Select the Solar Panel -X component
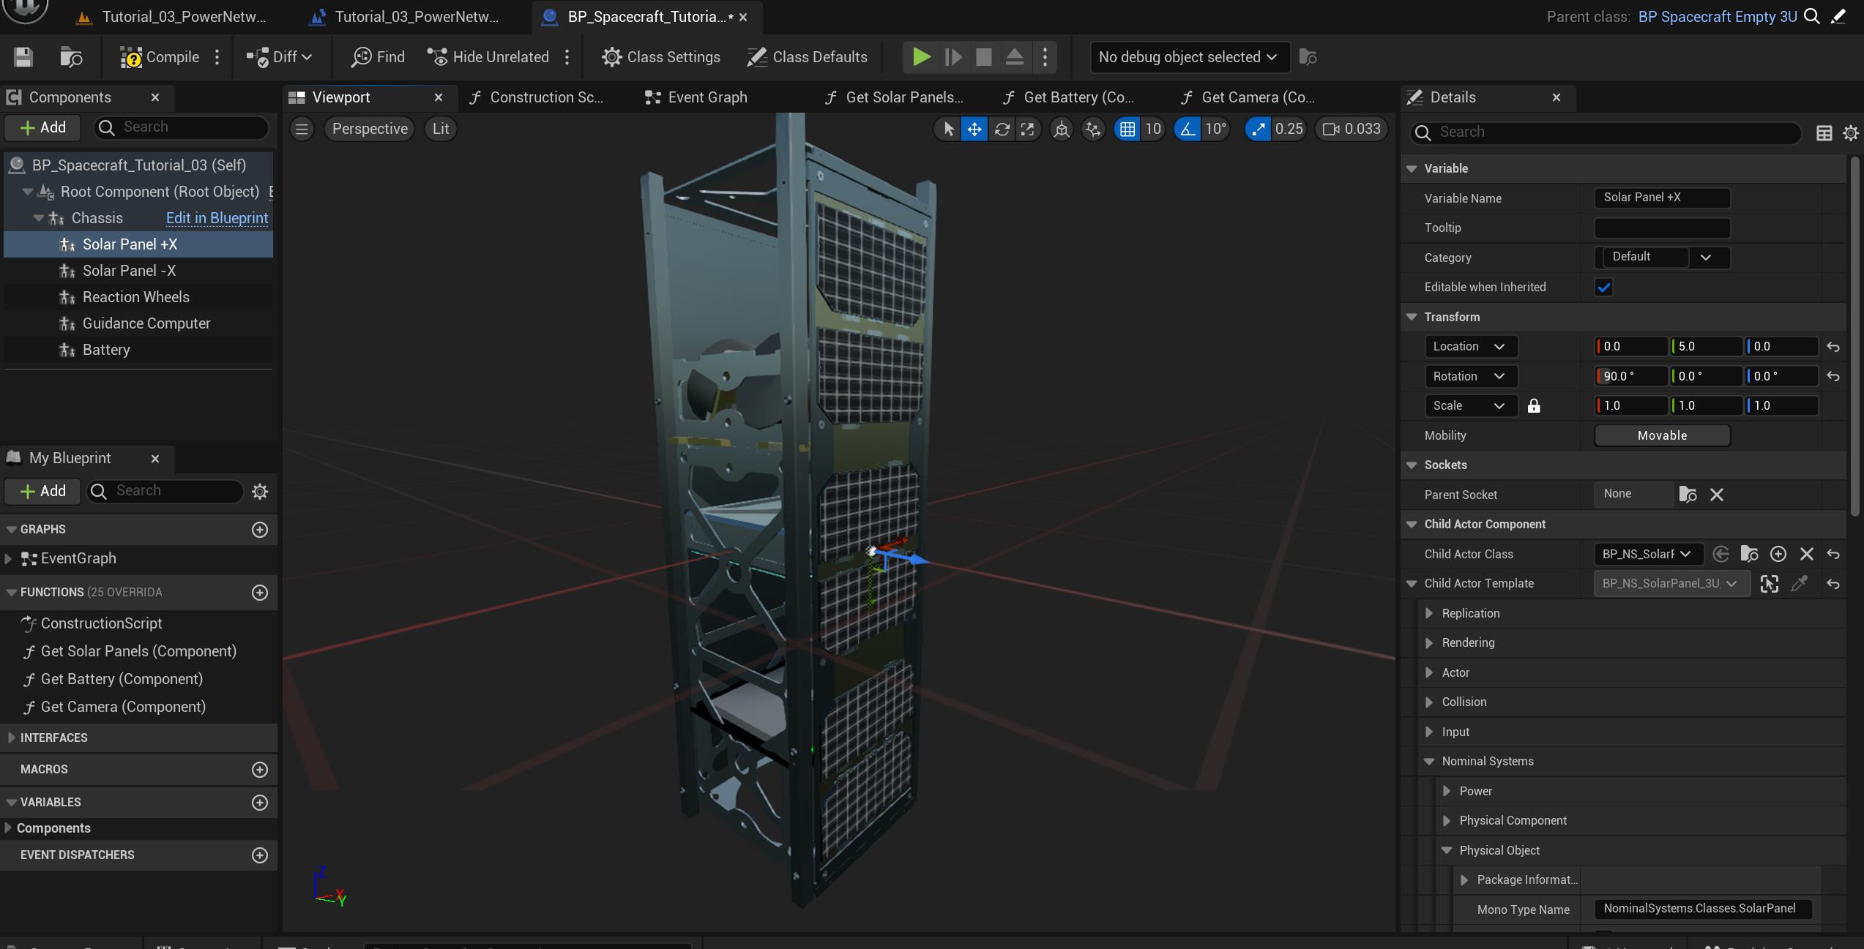Screen dimensions: 1864x949 [x=129, y=271]
